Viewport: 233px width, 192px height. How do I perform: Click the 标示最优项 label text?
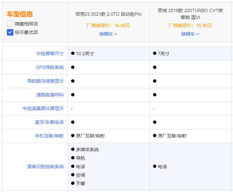point(26,32)
